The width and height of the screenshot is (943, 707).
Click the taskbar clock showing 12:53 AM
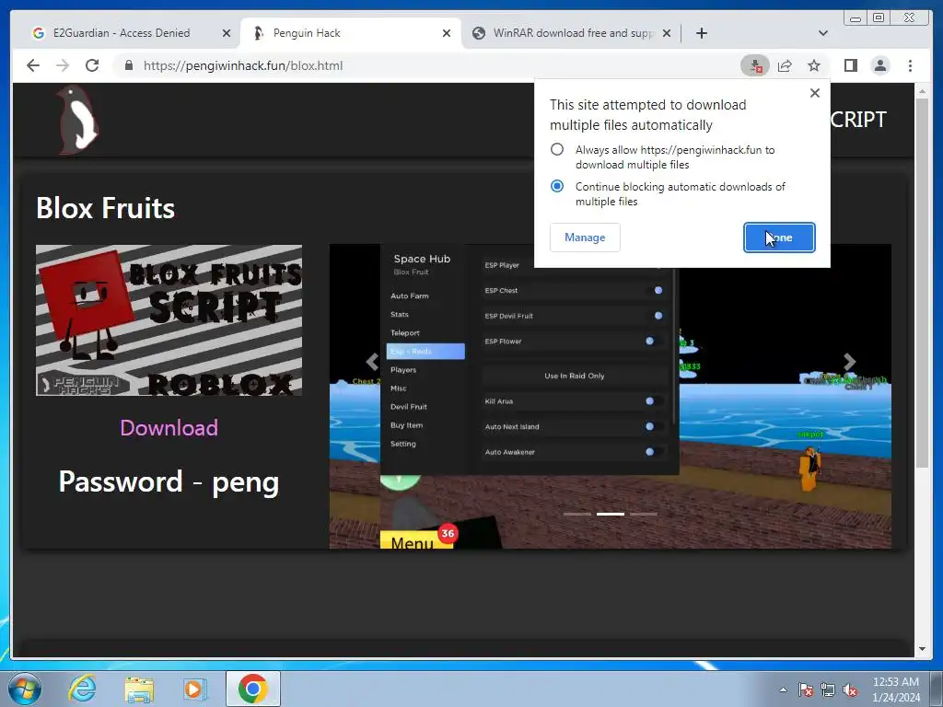point(896,689)
